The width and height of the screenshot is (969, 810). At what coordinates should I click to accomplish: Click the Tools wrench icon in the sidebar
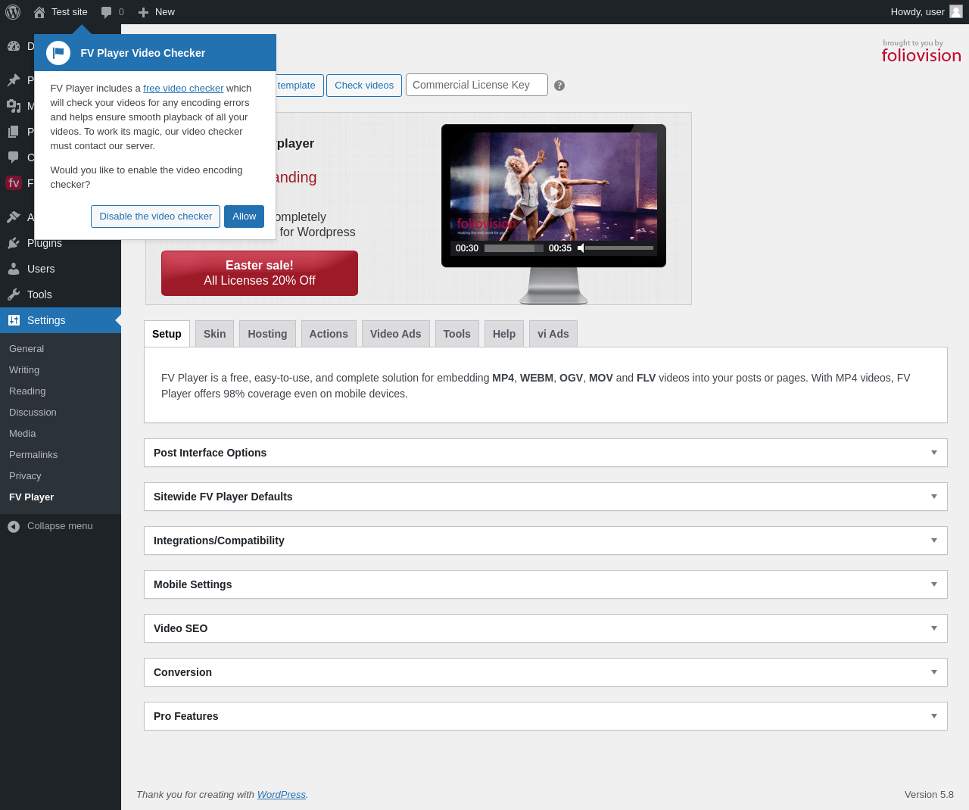(14, 294)
